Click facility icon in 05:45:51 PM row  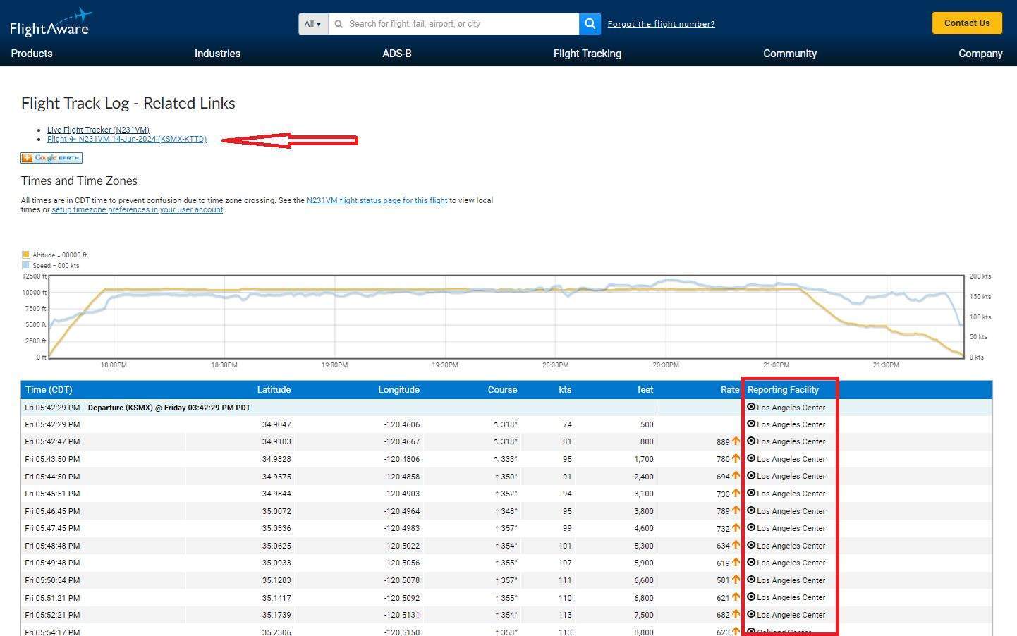(x=751, y=493)
